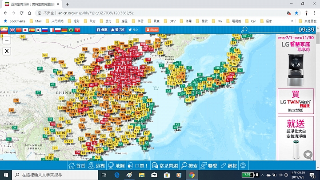Go back with browser back arrow
320x180 pixels.
pyautogui.click(x=5, y=13)
